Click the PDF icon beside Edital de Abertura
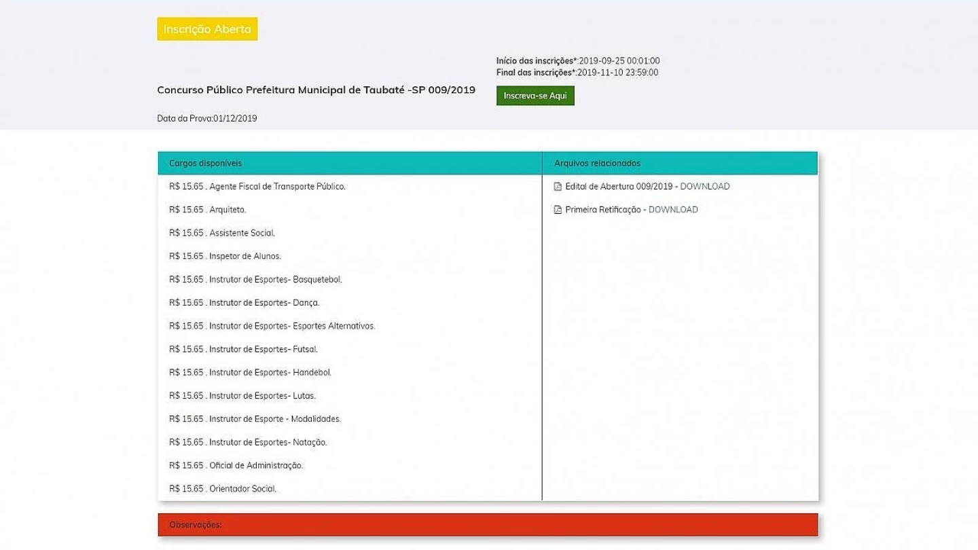The height and width of the screenshot is (550, 978). click(558, 187)
